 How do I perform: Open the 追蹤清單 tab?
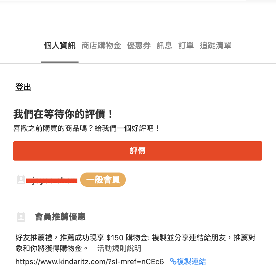pyautogui.click(x=215, y=46)
